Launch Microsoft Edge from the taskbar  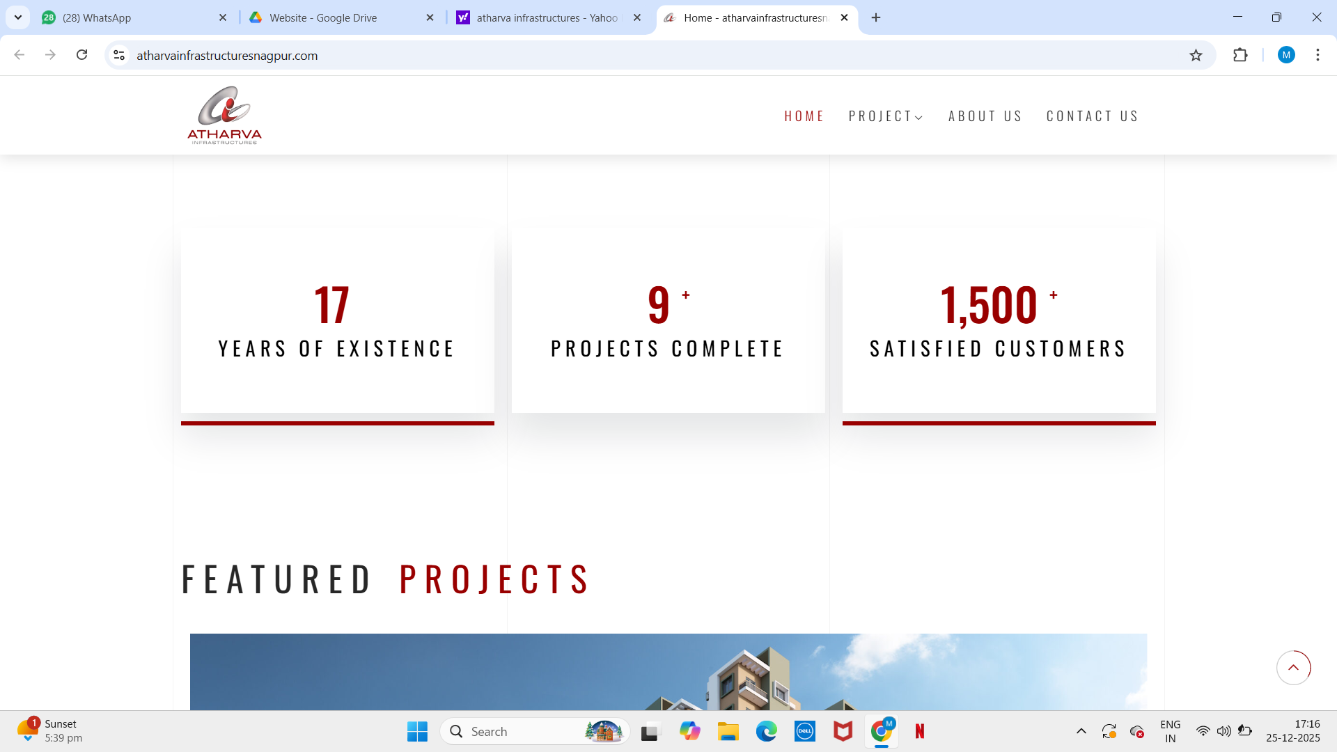(767, 731)
